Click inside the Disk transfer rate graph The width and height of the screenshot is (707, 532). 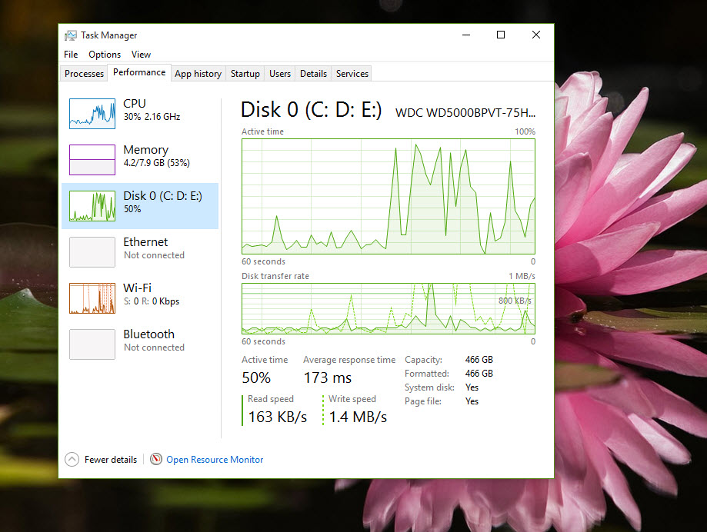[x=389, y=311]
